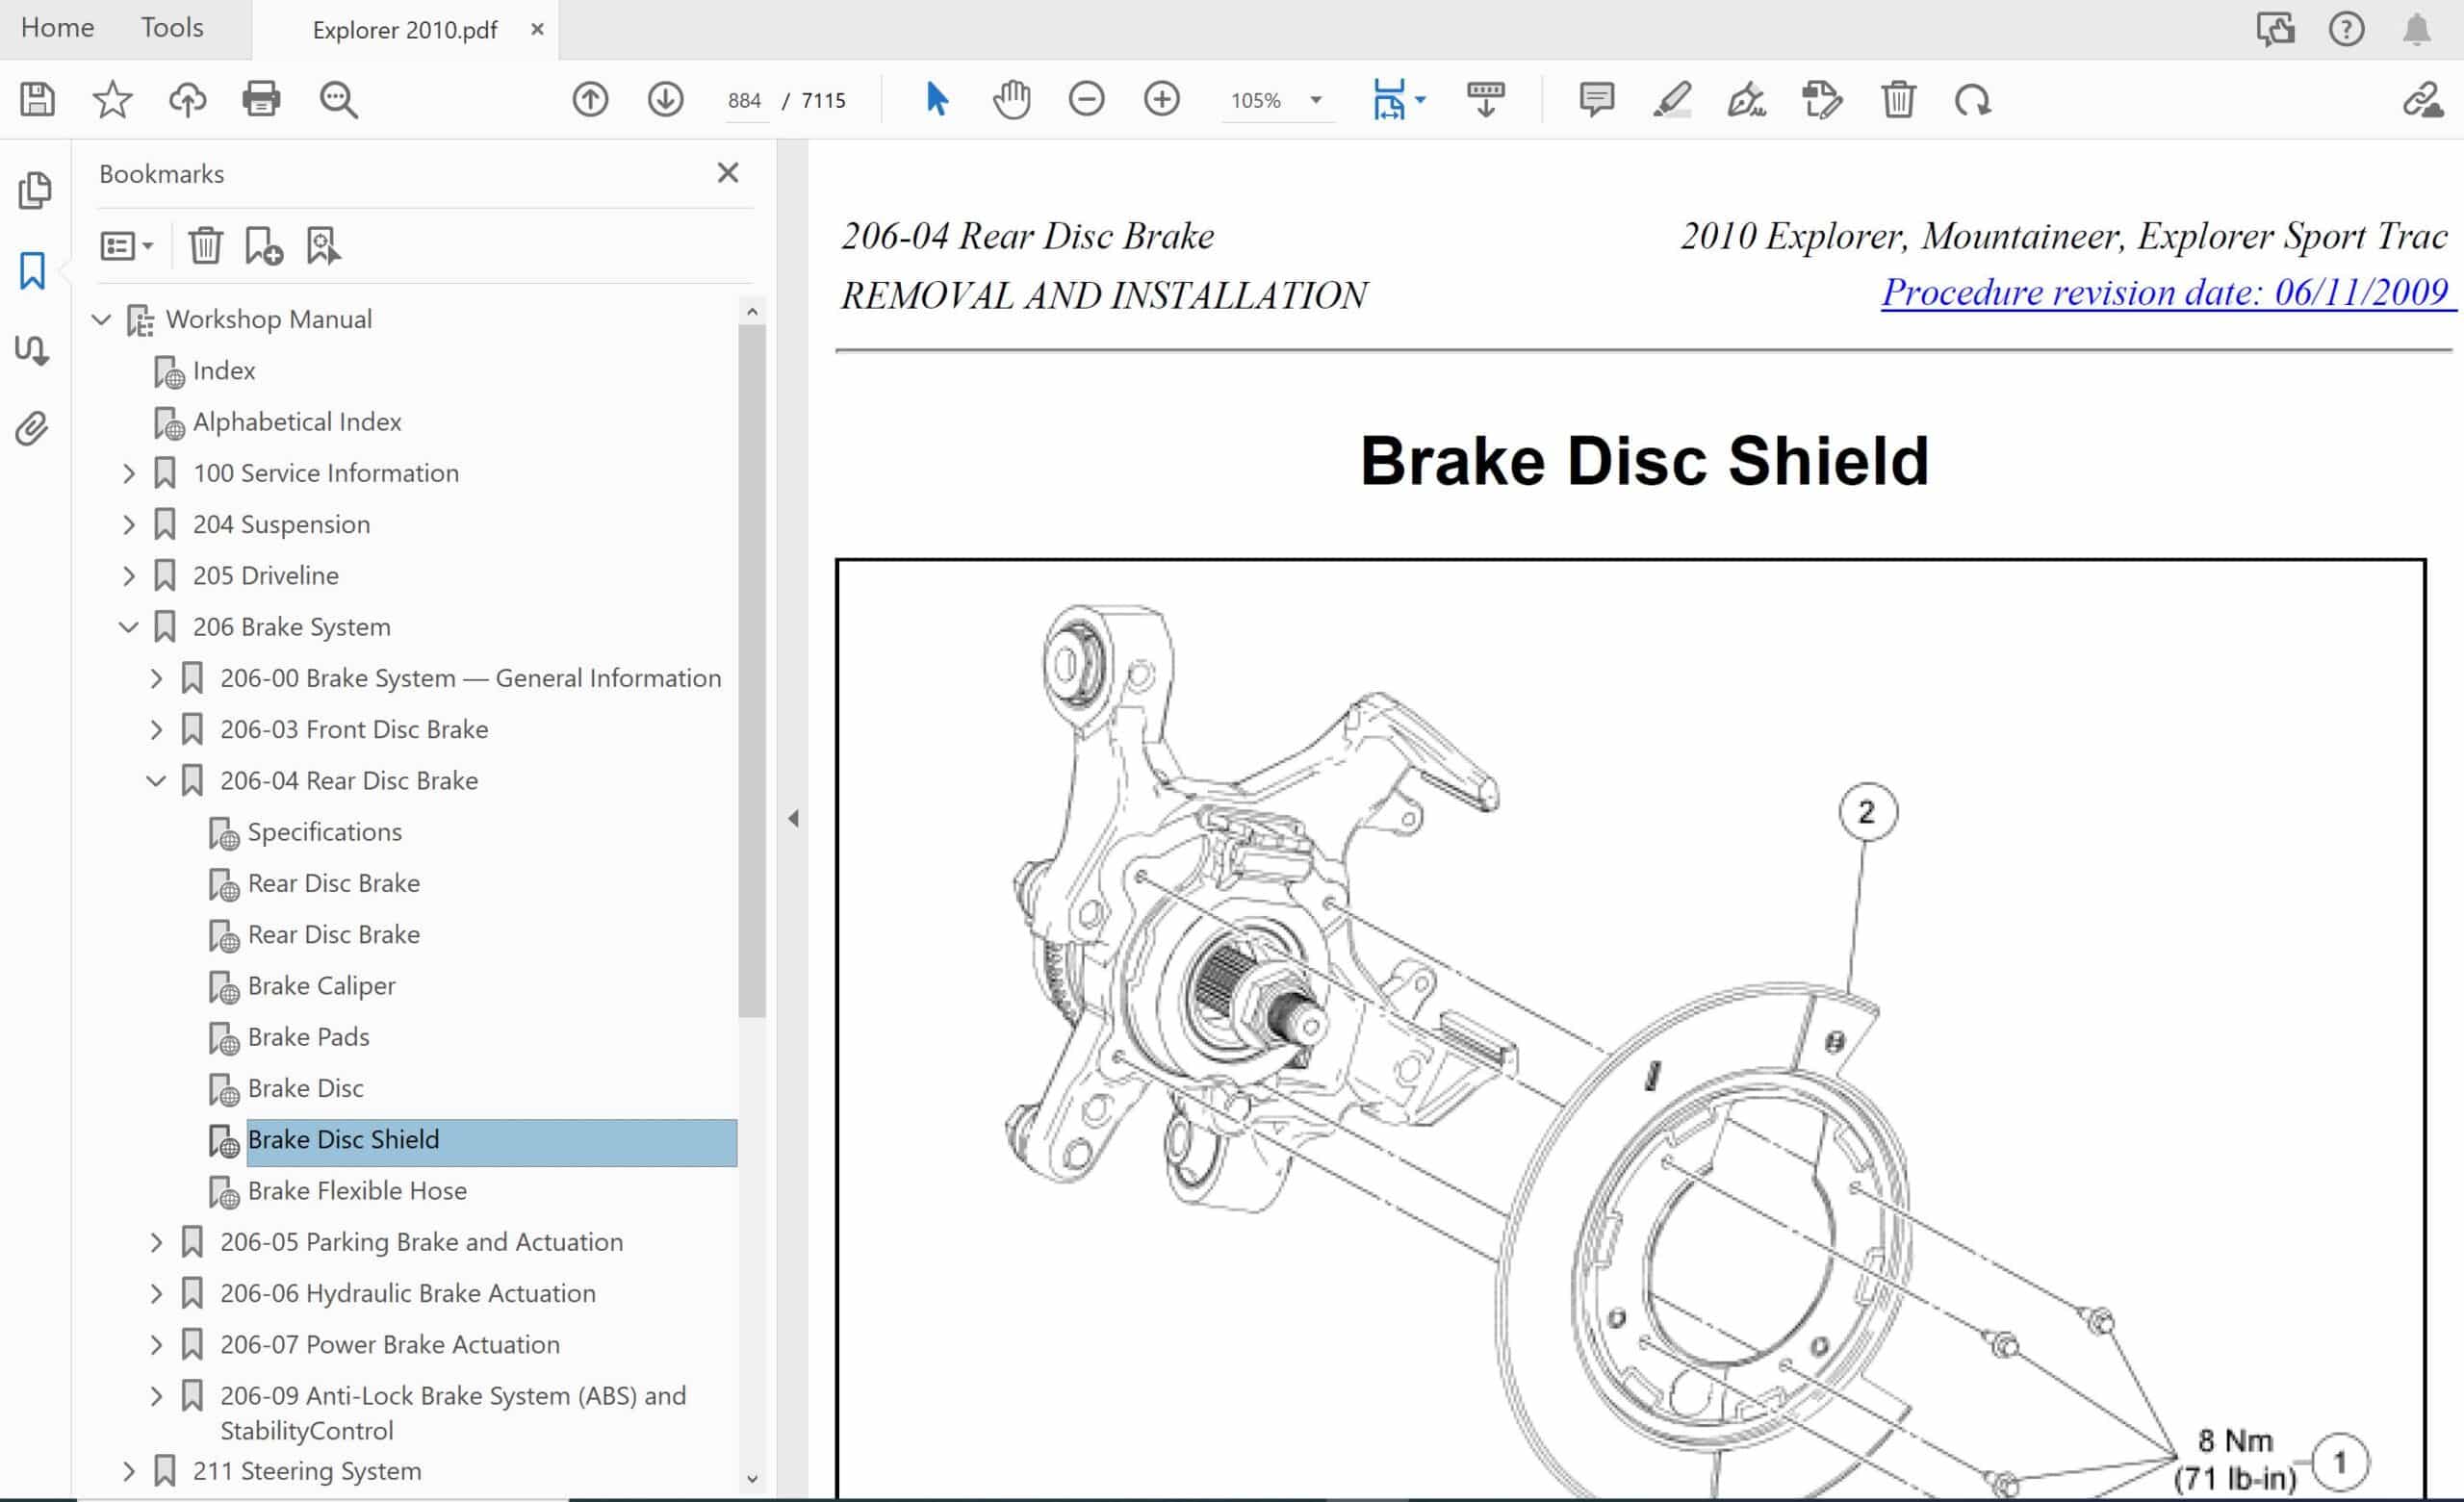The height and width of the screenshot is (1502, 2464).
Task: Open the Find text search tool
Action: click(338, 100)
